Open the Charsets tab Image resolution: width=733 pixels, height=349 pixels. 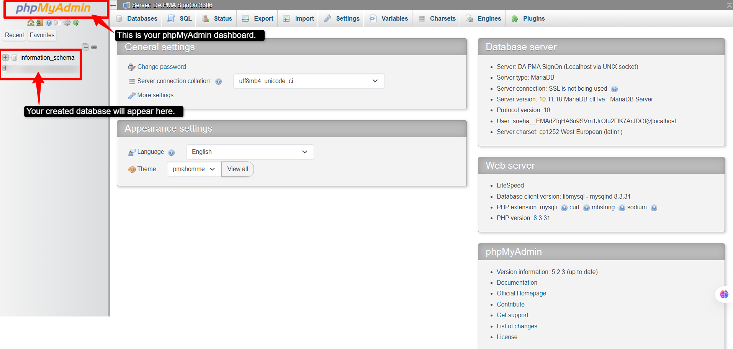tap(437, 19)
